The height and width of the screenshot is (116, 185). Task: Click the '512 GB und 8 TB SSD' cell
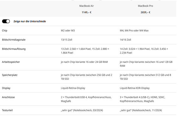(x=145, y=77)
